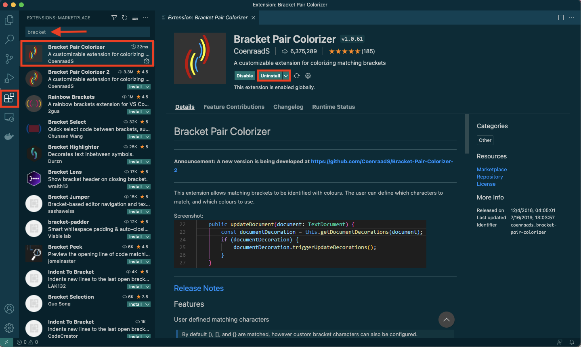Uninstall the Bracket Pair Colorizer extension
Image resolution: width=581 pixels, height=347 pixels.
270,76
